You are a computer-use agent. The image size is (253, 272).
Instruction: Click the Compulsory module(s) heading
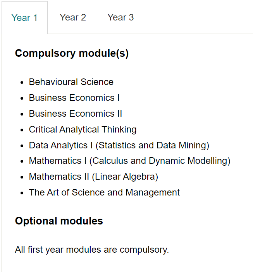(x=72, y=53)
